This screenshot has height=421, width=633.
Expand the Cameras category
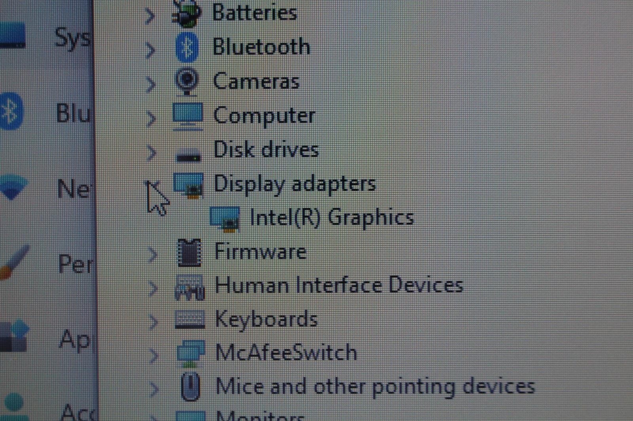(x=150, y=84)
